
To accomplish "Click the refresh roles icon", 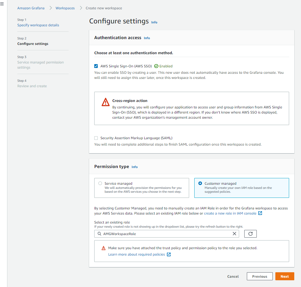I will [x=250, y=233].
